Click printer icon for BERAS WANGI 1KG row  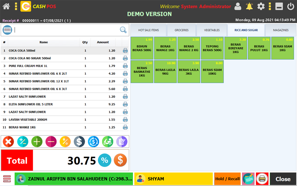click(125, 127)
